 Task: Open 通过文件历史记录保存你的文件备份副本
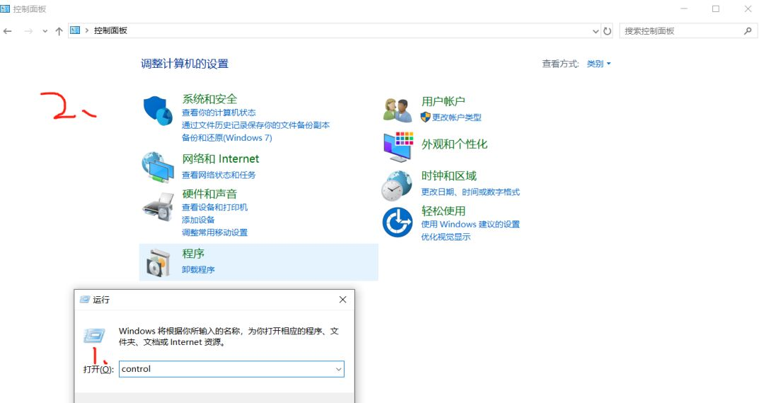tap(256, 125)
